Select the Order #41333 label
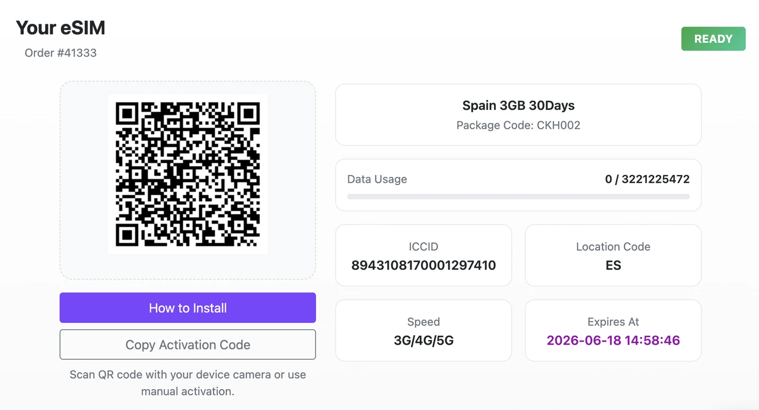Screen dimensions: 759x410 click(61, 53)
